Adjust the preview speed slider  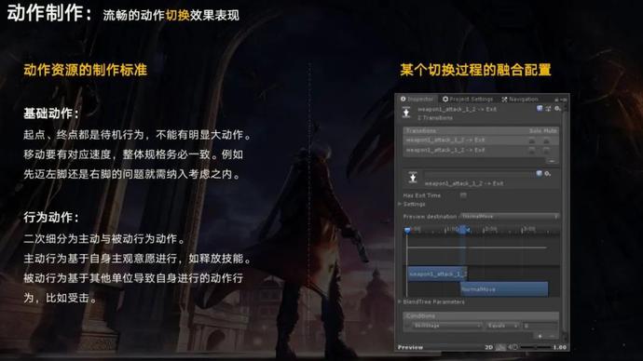[x=535, y=347]
